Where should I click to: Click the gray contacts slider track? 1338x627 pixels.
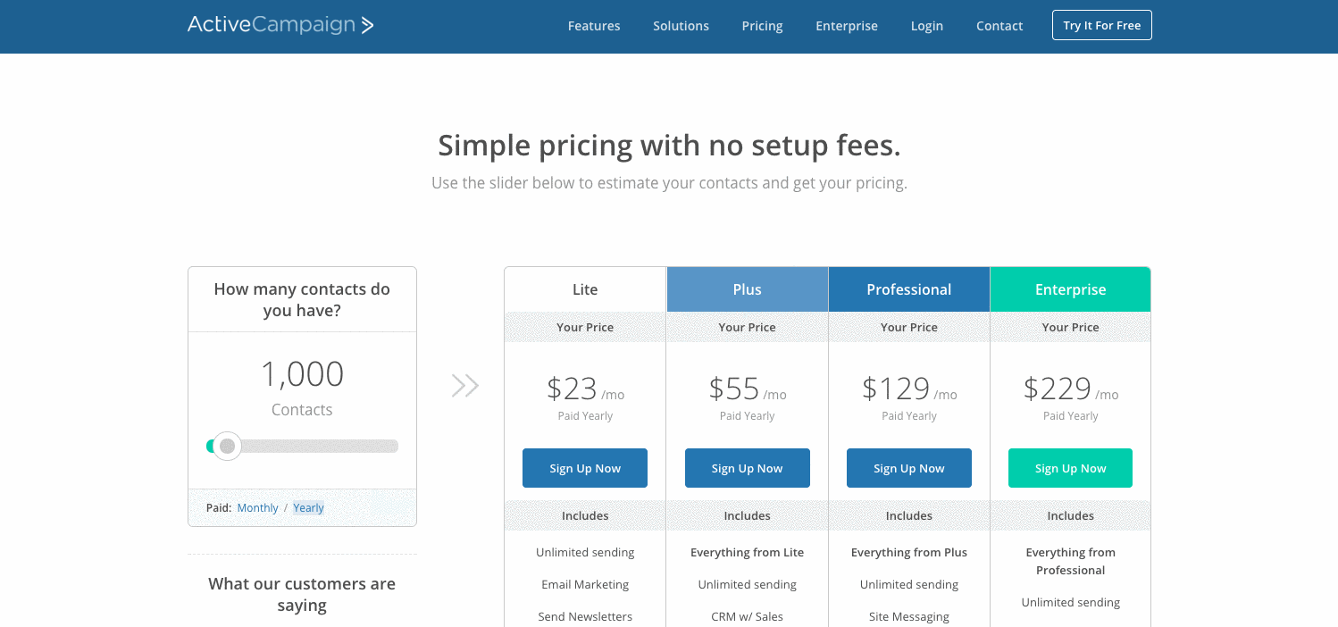tap(322, 446)
